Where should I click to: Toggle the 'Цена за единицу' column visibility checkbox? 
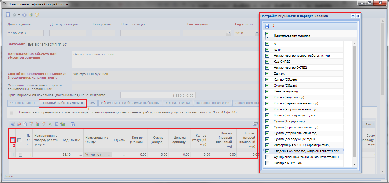coord(267,92)
